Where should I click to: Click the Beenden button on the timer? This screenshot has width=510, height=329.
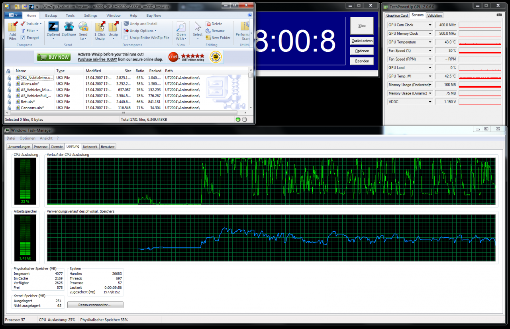click(x=362, y=61)
